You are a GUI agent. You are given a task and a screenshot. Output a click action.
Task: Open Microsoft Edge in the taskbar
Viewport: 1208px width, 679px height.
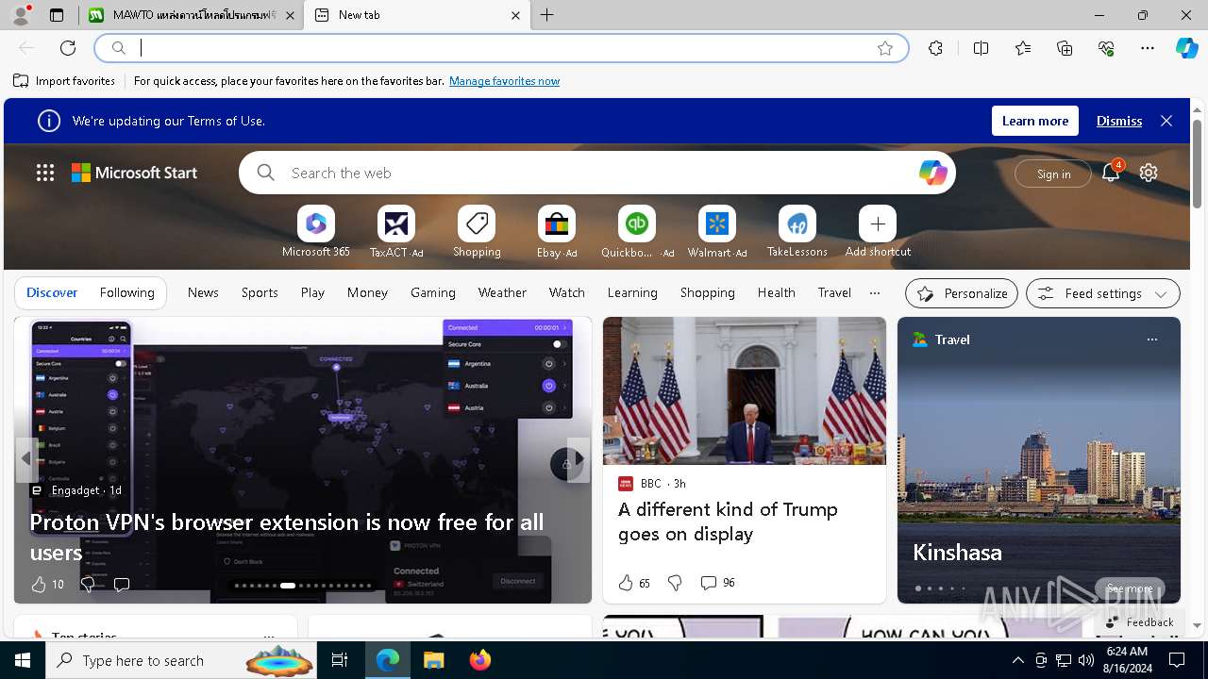tap(388, 660)
